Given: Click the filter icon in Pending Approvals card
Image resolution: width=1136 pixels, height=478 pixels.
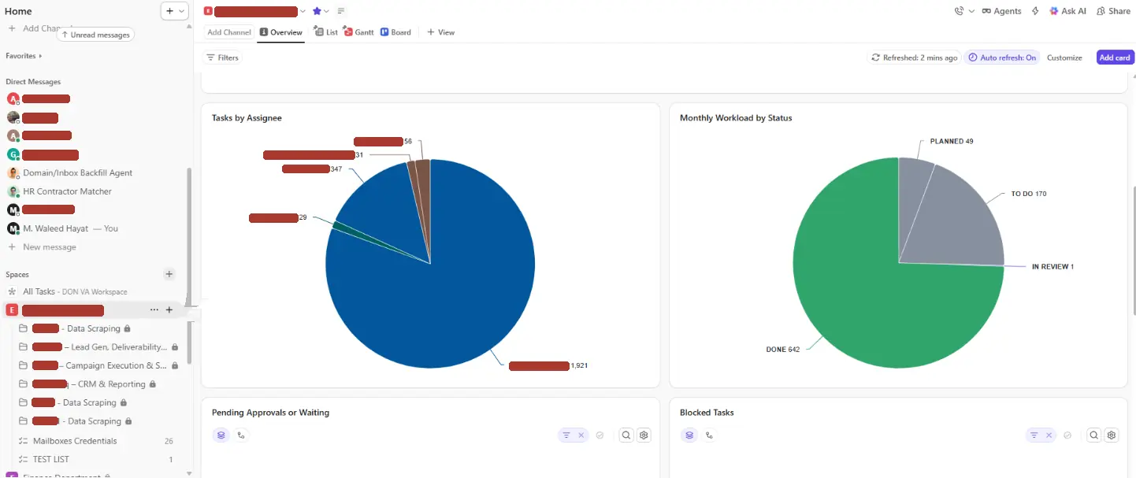Looking at the screenshot, I should tap(566, 435).
